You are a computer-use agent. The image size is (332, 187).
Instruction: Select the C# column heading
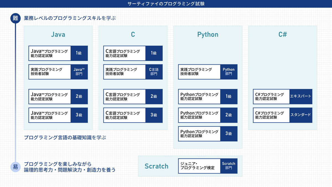[x=282, y=34]
